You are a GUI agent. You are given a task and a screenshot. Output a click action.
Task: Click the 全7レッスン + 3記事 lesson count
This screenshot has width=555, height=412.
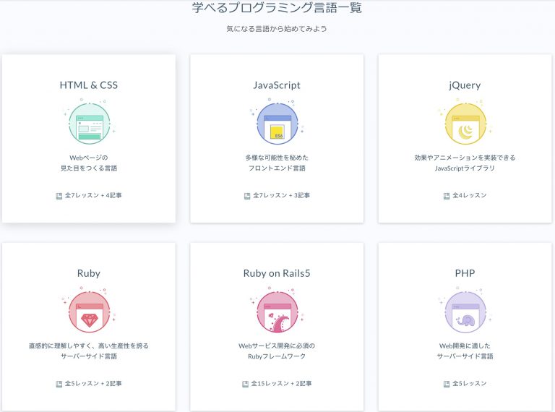[281, 195]
